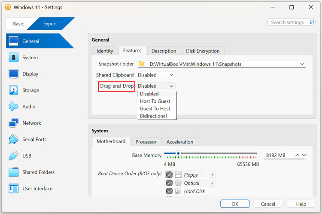Screen dimensions: 322x214
Task: Click the Base Memory label
Action: [x=147, y=155]
